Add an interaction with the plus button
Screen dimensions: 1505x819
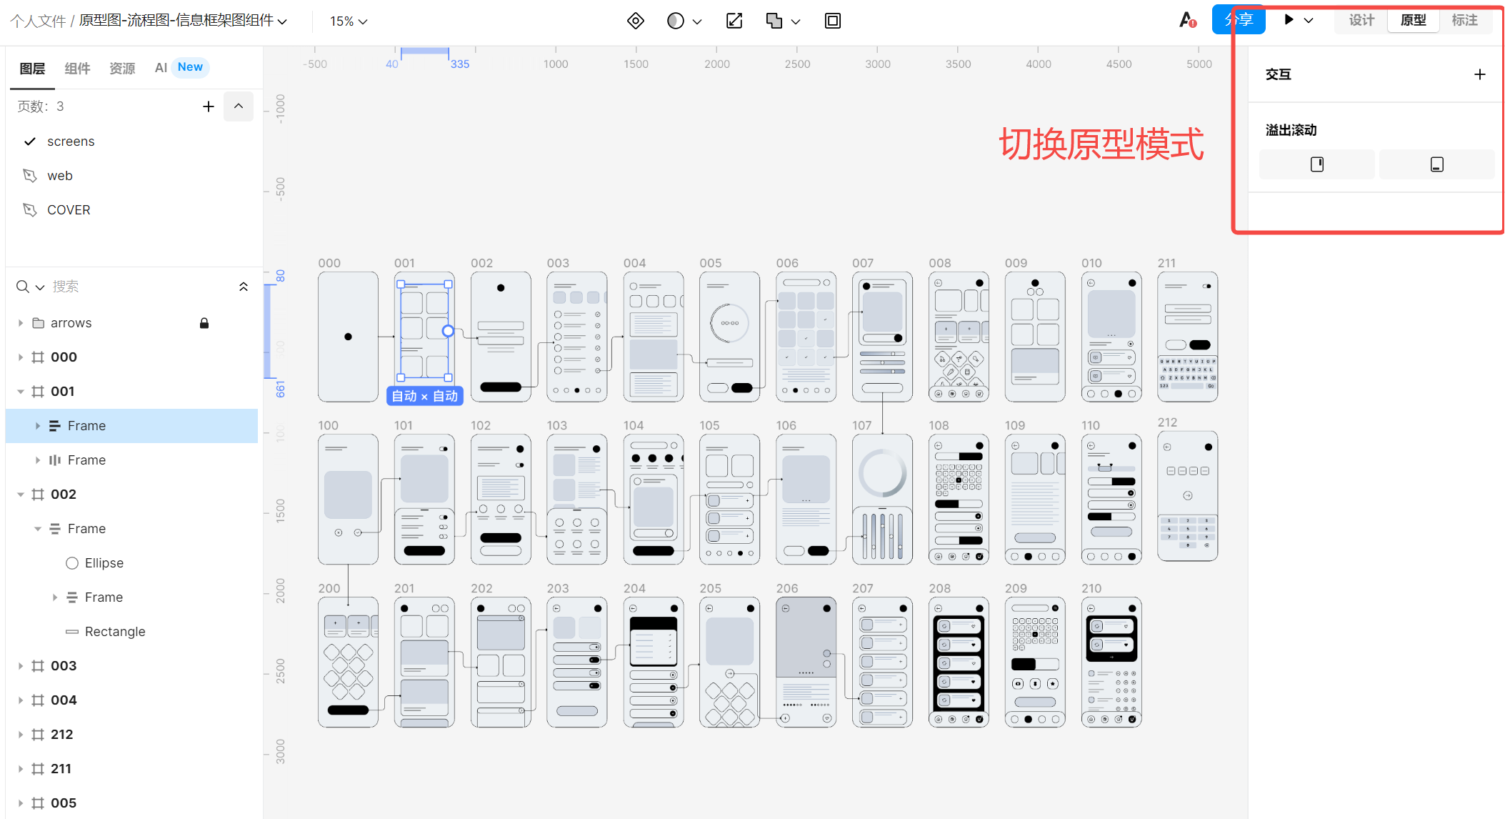tap(1479, 74)
